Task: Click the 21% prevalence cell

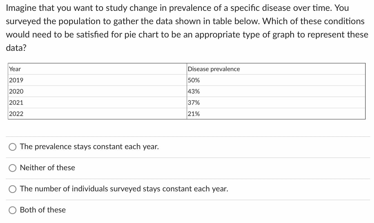Action: point(194,114)
